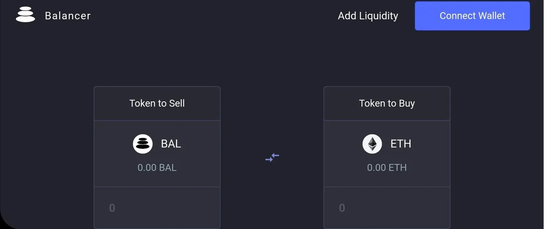The height and width of the screenshot is (229, 550).
Task: Click the 0 placeholder under BAL
Action: pos(112,208)
